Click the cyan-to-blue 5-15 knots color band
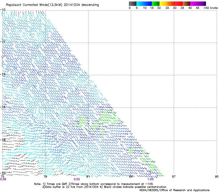This screenshot has height=192, width=219. pos(144,4)
